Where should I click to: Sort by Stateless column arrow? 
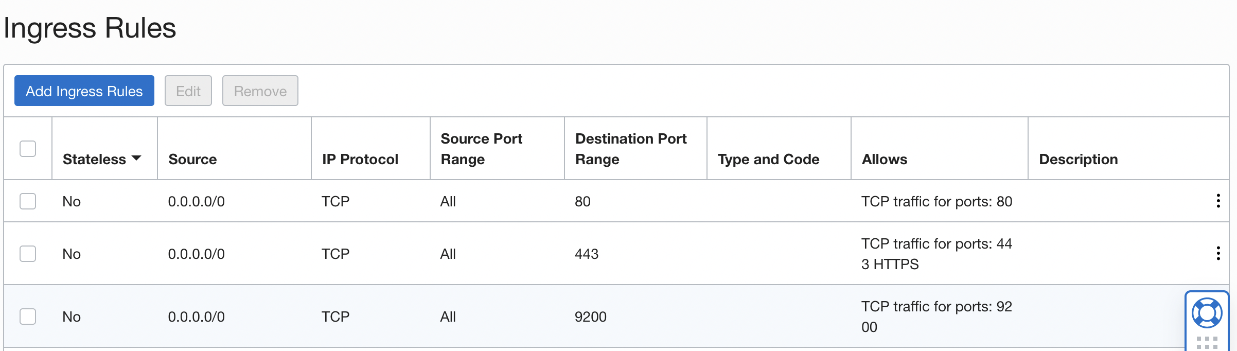pyautogui.click(x=136, y=159)
